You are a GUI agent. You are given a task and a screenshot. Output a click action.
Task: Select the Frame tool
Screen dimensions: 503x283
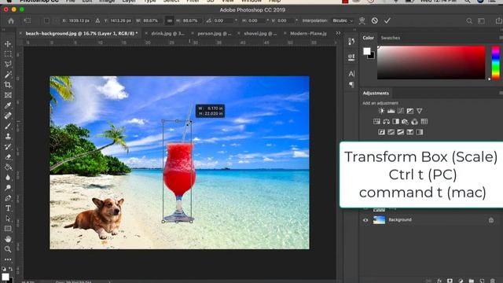8,95
